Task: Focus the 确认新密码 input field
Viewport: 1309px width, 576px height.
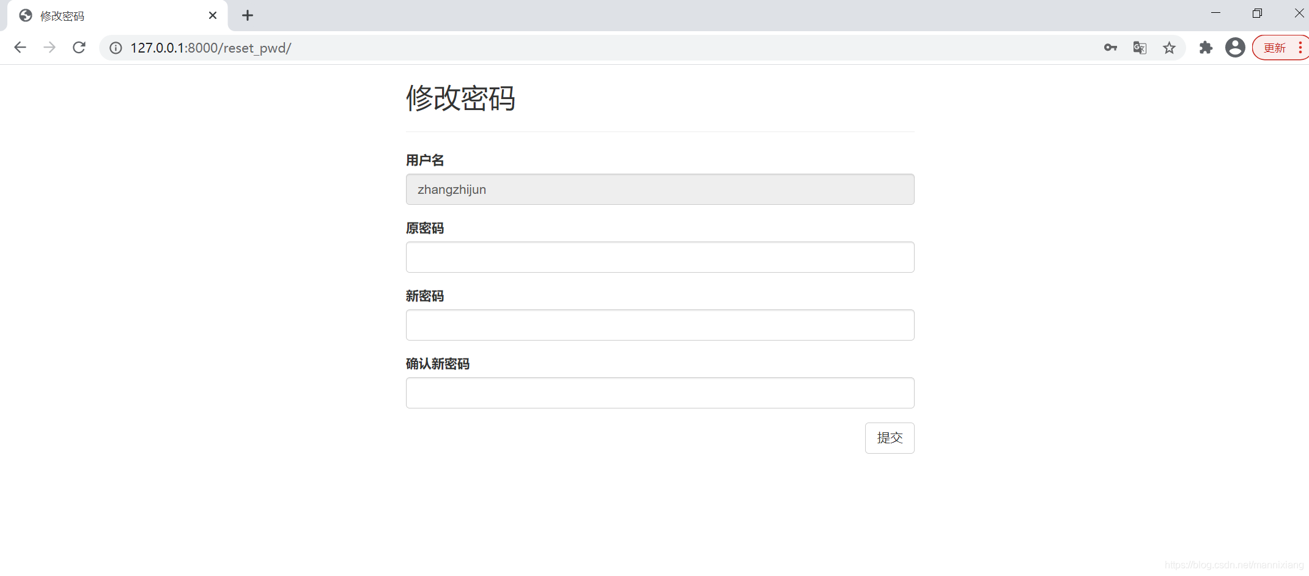Action: [x=660, y=393]
